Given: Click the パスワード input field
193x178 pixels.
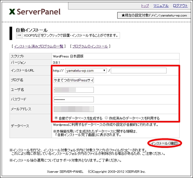Looking at the screenshot, I should [x=74, y=99].
